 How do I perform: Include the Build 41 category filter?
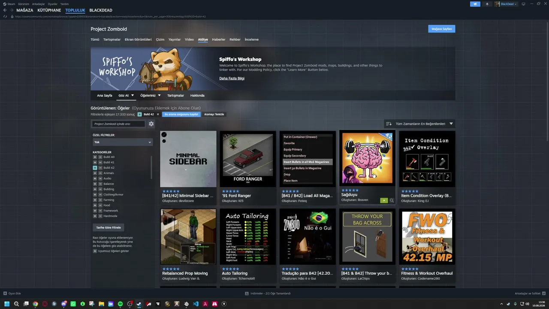95,162
